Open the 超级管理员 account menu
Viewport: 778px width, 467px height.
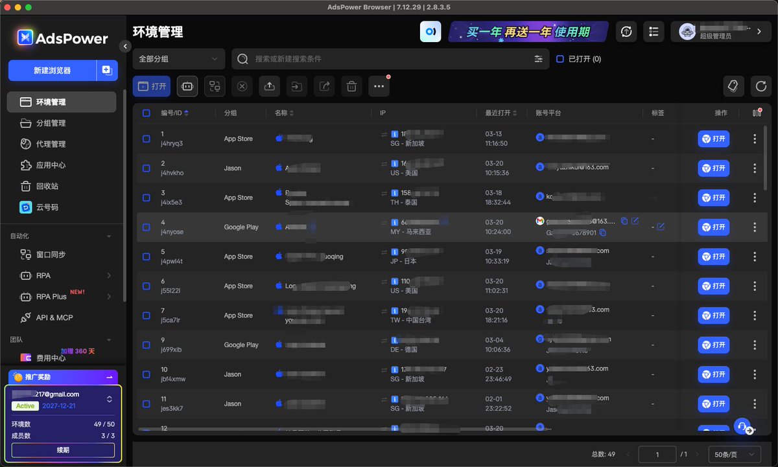(x=720, y=31)
